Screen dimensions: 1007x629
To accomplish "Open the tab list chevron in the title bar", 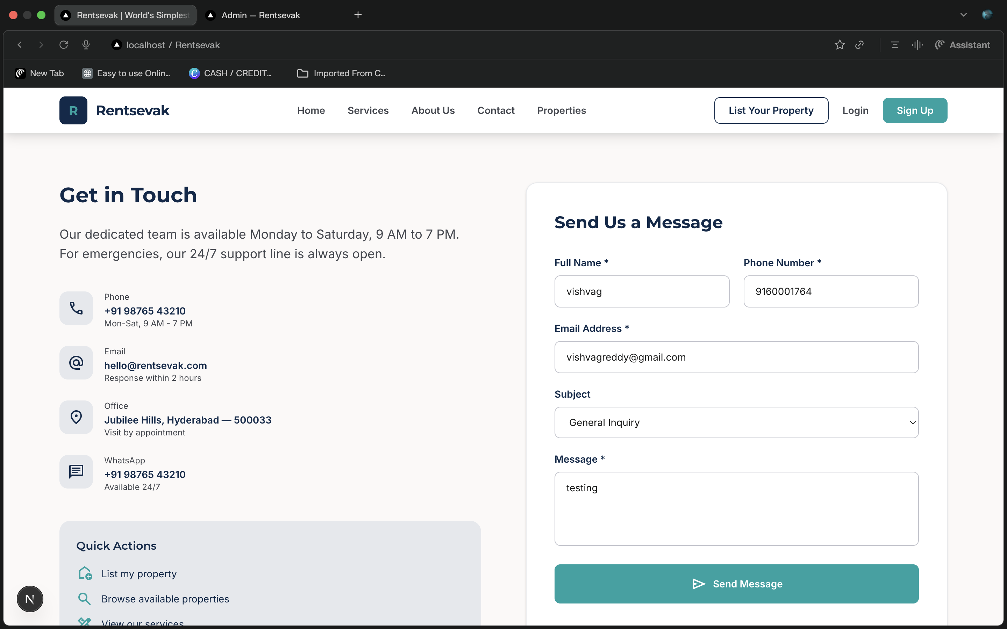I will (x=963, y=15).
